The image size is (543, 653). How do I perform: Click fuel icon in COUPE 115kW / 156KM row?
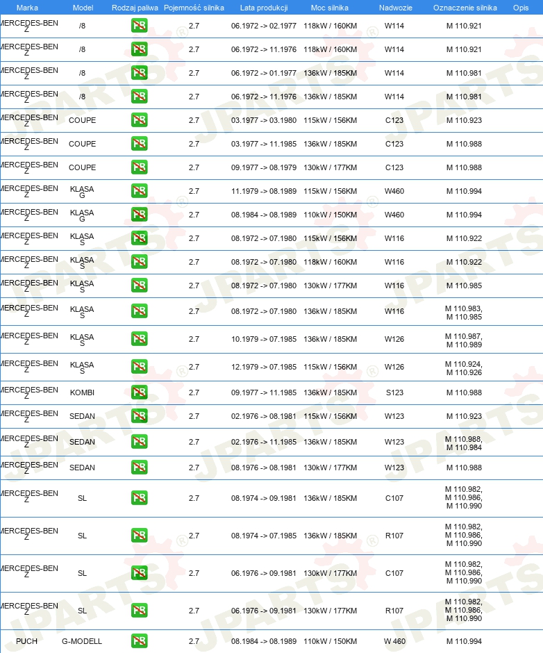pyautogui.click(x=139, y=120)
